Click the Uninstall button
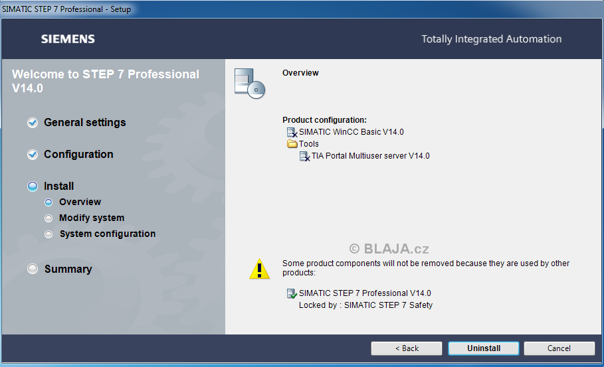 point(484,348)
